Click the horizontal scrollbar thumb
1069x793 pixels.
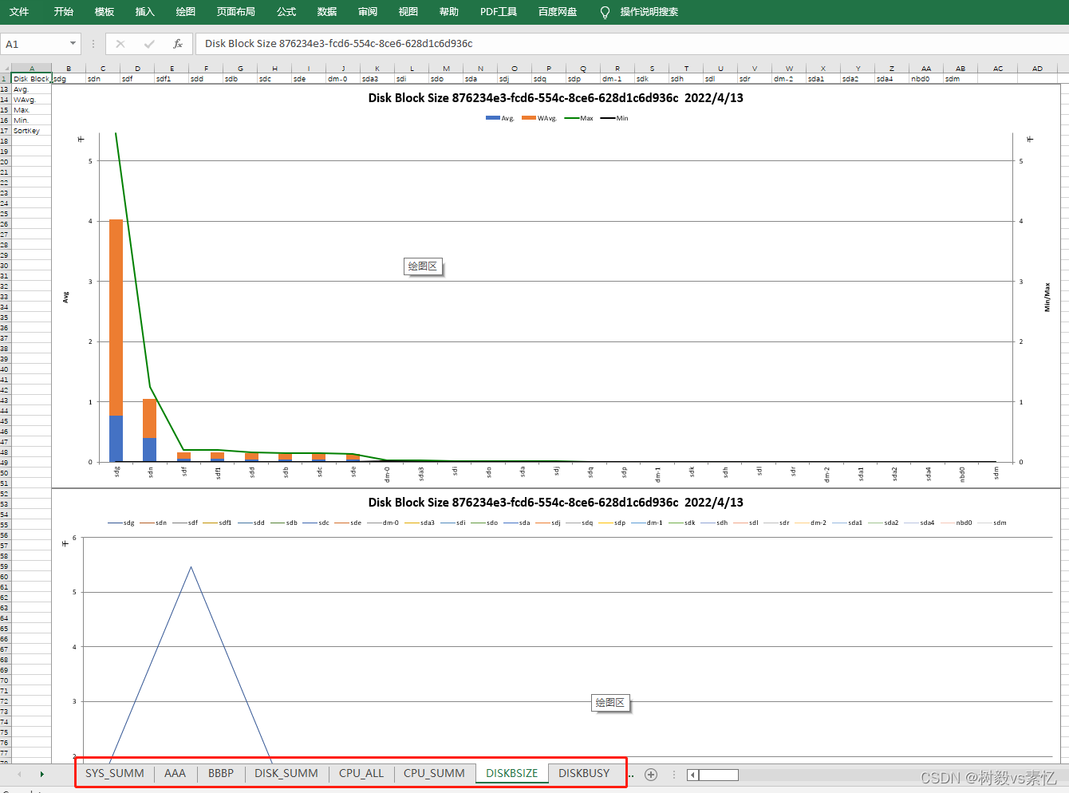coord(718,775)
